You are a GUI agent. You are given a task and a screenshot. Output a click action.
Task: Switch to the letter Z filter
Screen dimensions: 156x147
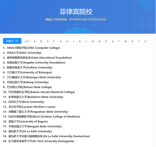pos(145,41)
